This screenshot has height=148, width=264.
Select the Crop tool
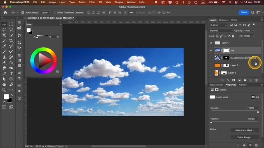click(x=11, y=41)
